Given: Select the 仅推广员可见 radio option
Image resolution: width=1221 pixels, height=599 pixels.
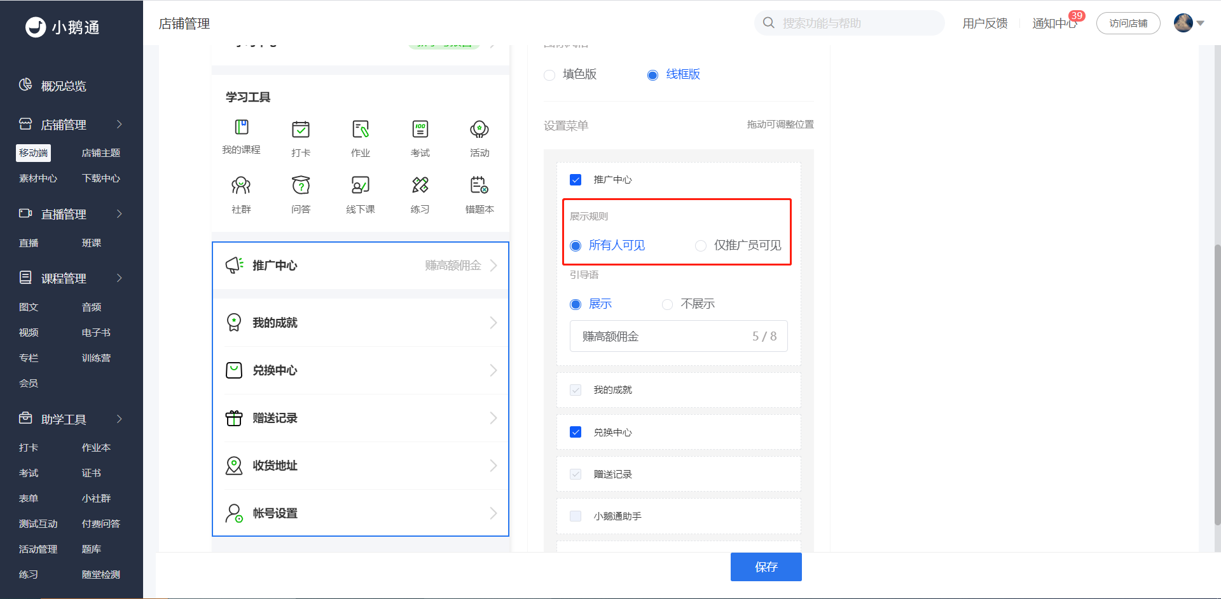Looking at the screenshot, I should 701,246.
